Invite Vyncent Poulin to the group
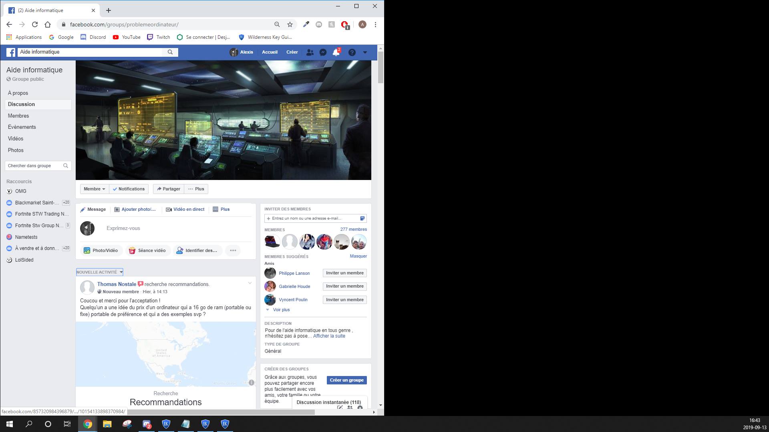769x432 pixels. [344, 300]
